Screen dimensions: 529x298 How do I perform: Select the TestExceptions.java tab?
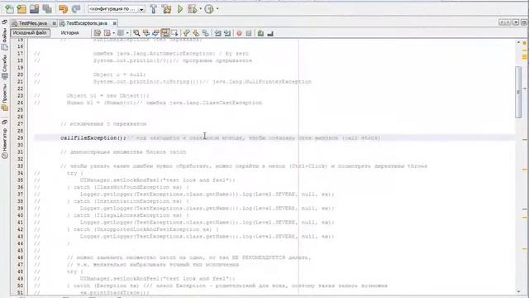pyautogui.click(x=86, y=23)
